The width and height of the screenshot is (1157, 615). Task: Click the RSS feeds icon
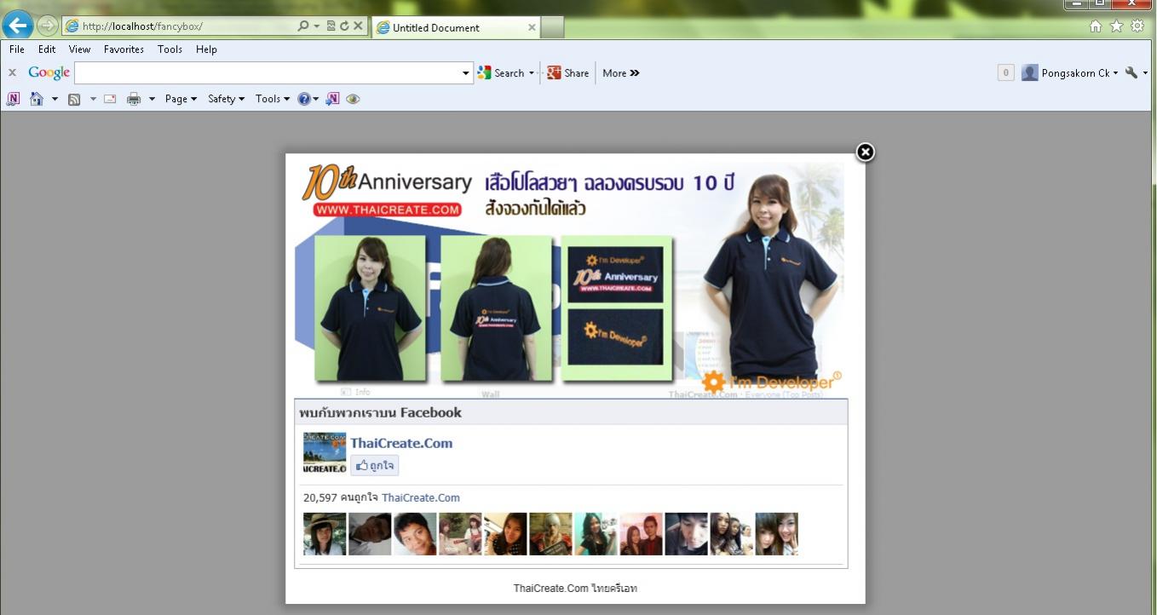74,99
